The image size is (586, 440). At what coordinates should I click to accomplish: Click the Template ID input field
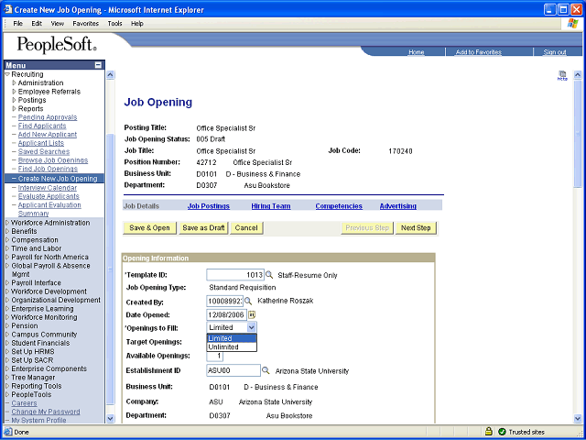point(235,275)
